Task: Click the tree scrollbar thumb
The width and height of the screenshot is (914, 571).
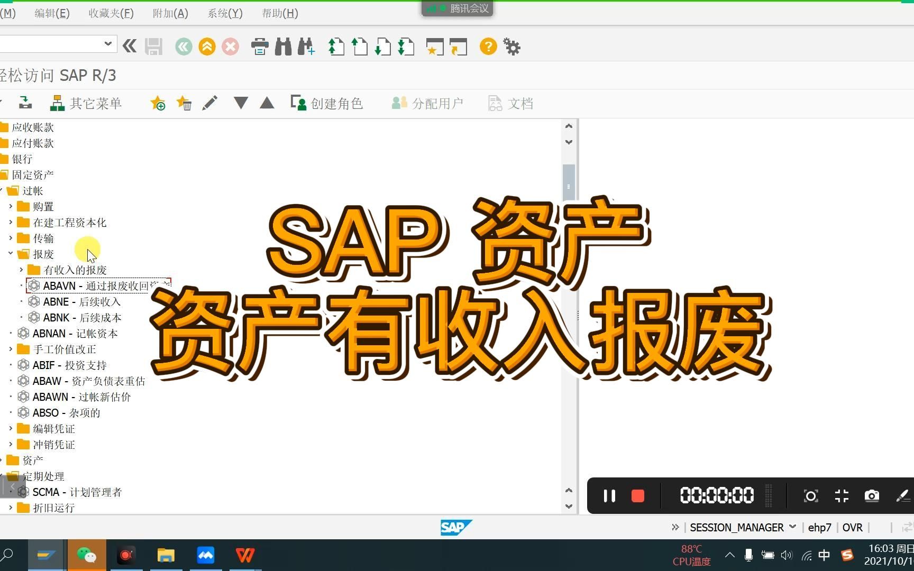Action: pyautogui.click(x=569, y=182)
